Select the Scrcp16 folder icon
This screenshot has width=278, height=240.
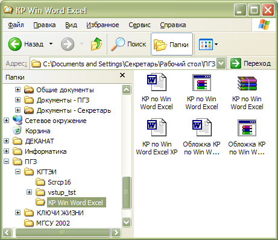(40, 182)
